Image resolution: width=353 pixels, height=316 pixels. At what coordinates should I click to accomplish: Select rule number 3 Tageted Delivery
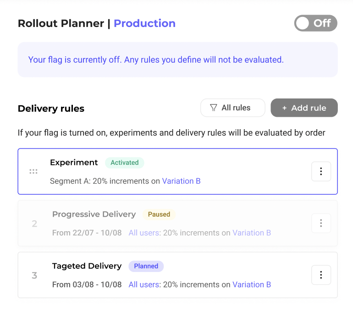[x=177, y=275]
